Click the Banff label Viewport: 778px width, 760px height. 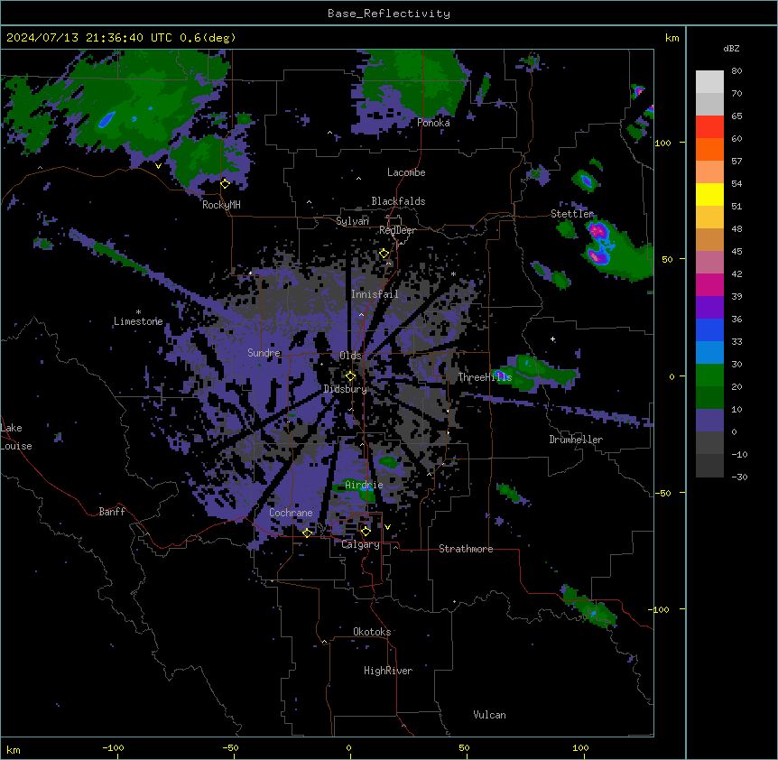coord(112,512)
